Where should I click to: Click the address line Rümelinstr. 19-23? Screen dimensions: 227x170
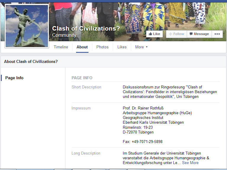(138, 127)
